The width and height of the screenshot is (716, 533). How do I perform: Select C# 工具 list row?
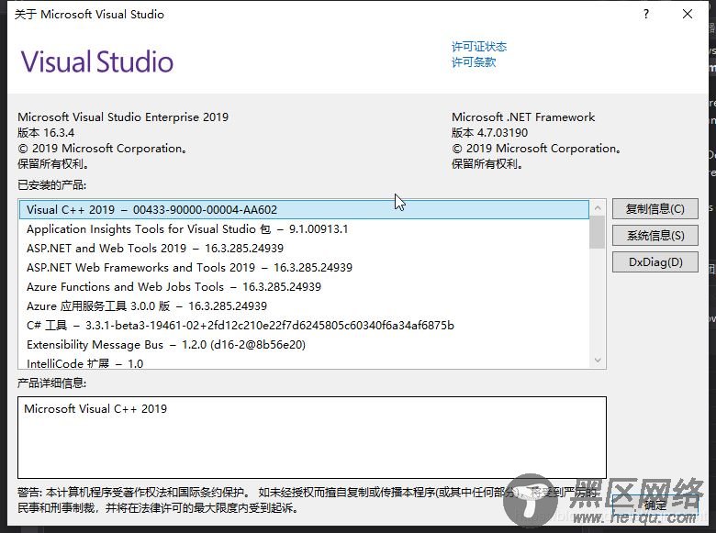pos(304,326)
